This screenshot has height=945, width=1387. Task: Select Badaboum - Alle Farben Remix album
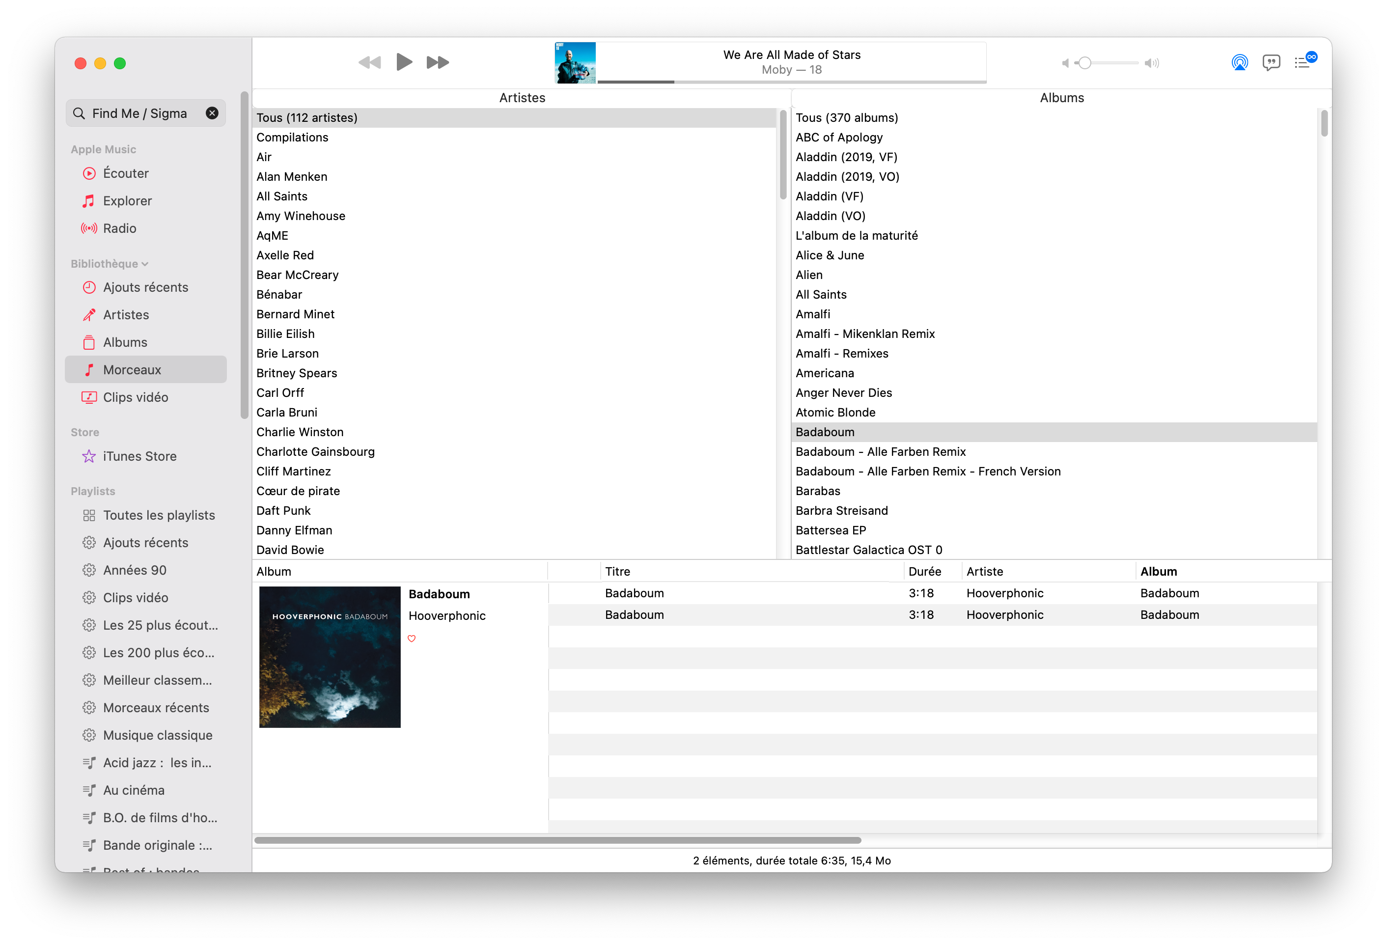(x=1054, y=452)
